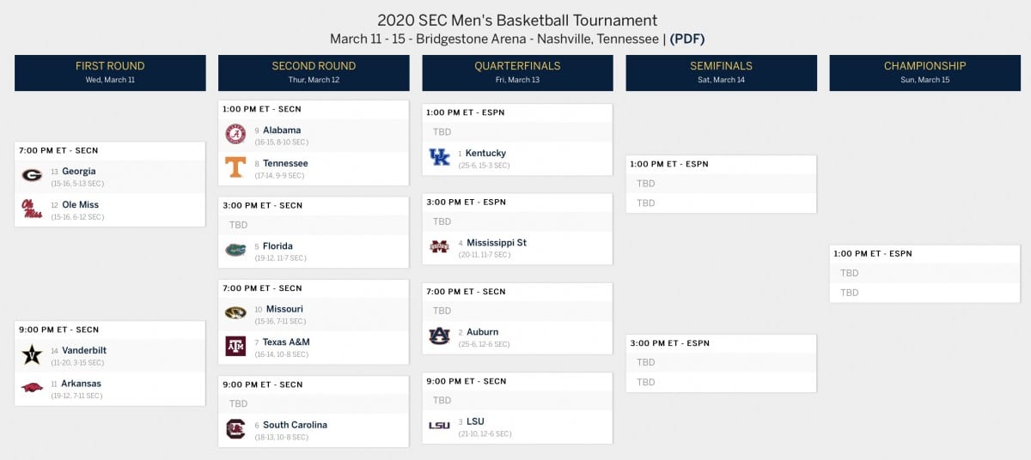1031x460 pixels.
Task: Click the Missouri Tigers logo
Action: [235, 312]
